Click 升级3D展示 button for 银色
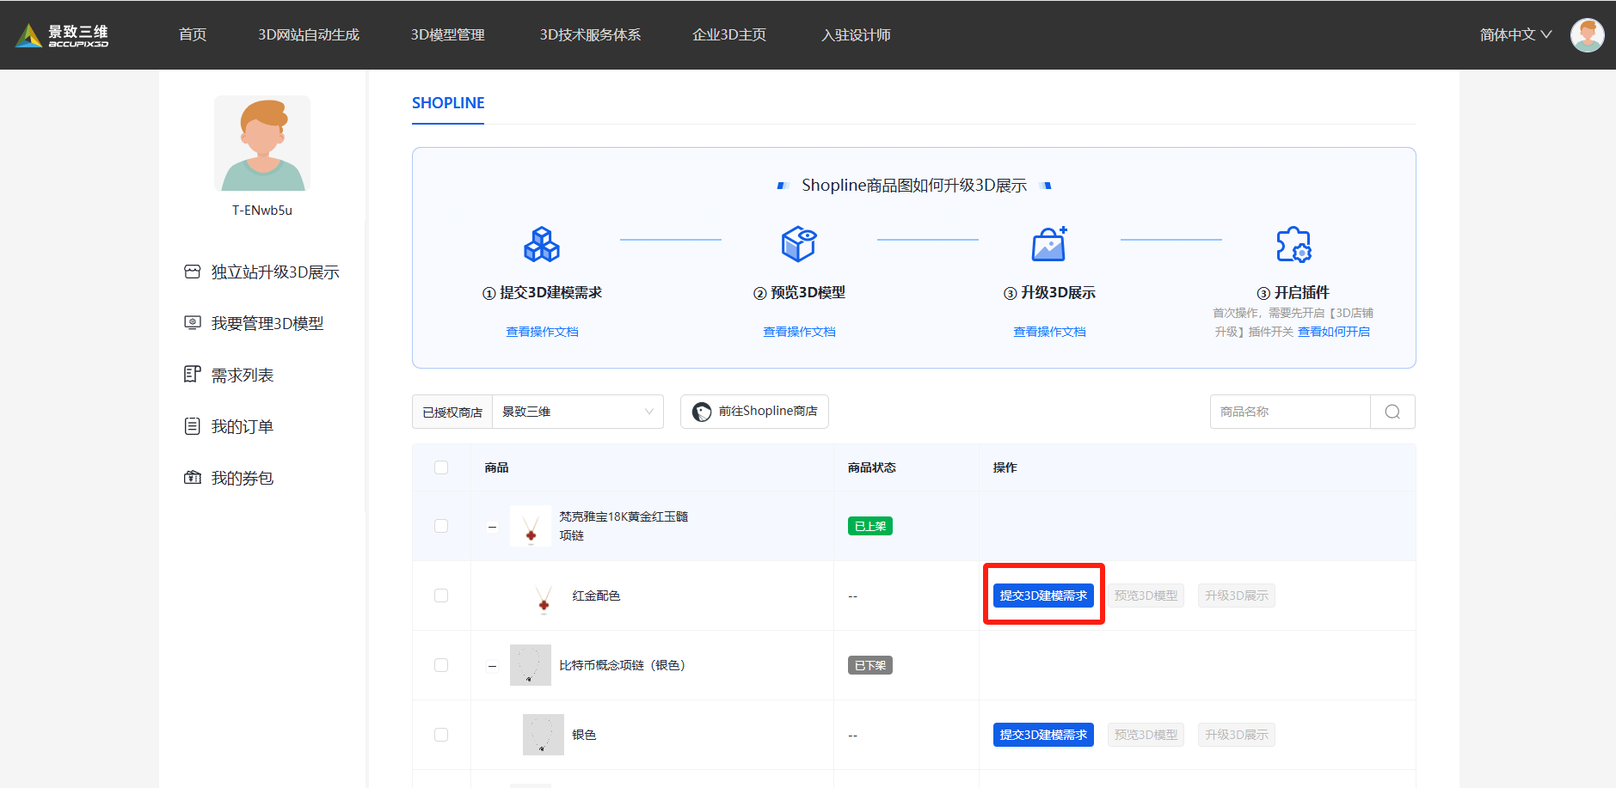 click(1236, 735)
